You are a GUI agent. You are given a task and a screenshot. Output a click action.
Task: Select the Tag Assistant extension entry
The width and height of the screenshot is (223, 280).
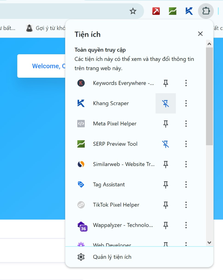click(x=109, y=184)
